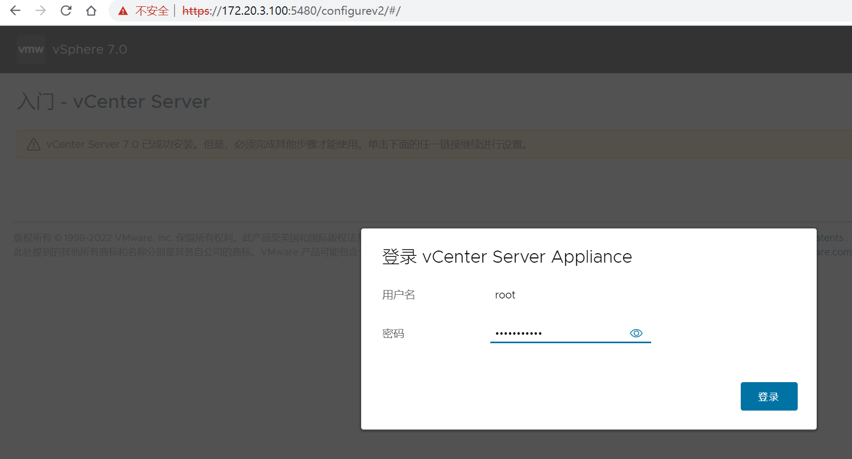This screenshot has height=459, width=852.
Task: Click the browser address bar URL
Action: click(x=292, y=11)
